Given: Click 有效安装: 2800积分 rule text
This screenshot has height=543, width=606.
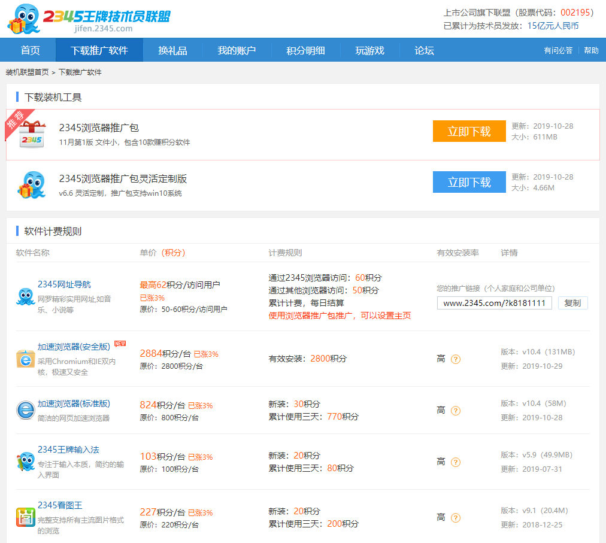Looking at the screenshot, I should coord(308,359).
